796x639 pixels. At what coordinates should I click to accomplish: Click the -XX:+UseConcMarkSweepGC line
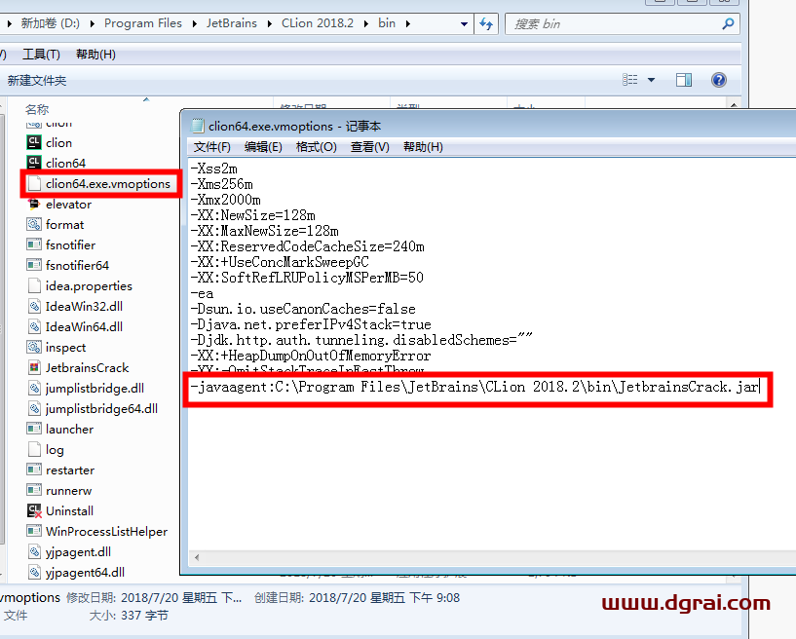(x=280, y=262)
